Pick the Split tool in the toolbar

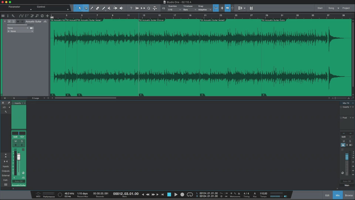92,8
